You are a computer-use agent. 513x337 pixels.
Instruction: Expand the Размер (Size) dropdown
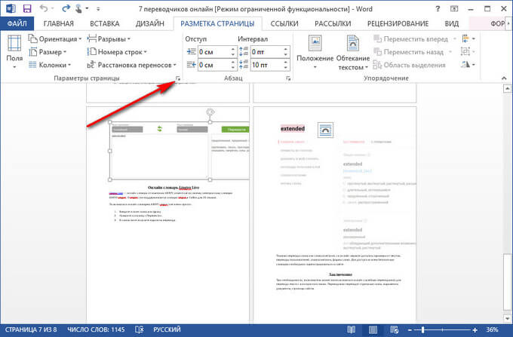click(48, 52)
